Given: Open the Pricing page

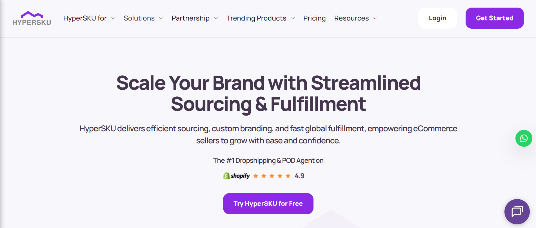Looking at the screenshot, I should click(314, 18).
